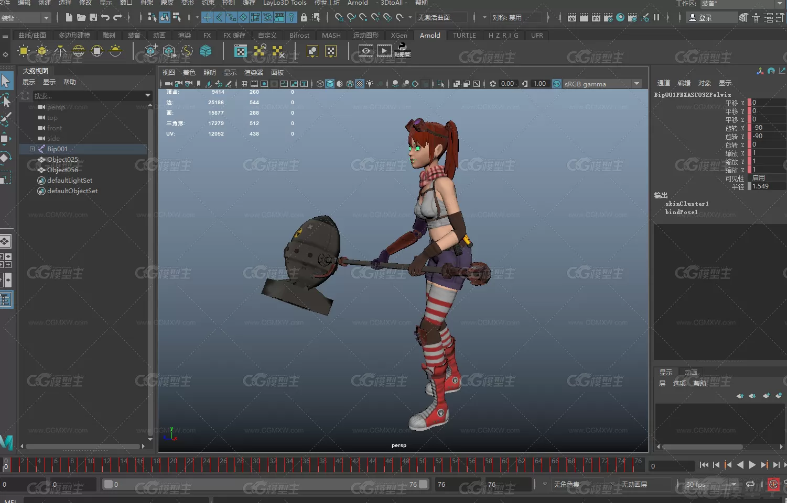Viewport: 787px width, 503px height.
Task: Click the Hypershade sphere icon
Action: coord(620,17)
